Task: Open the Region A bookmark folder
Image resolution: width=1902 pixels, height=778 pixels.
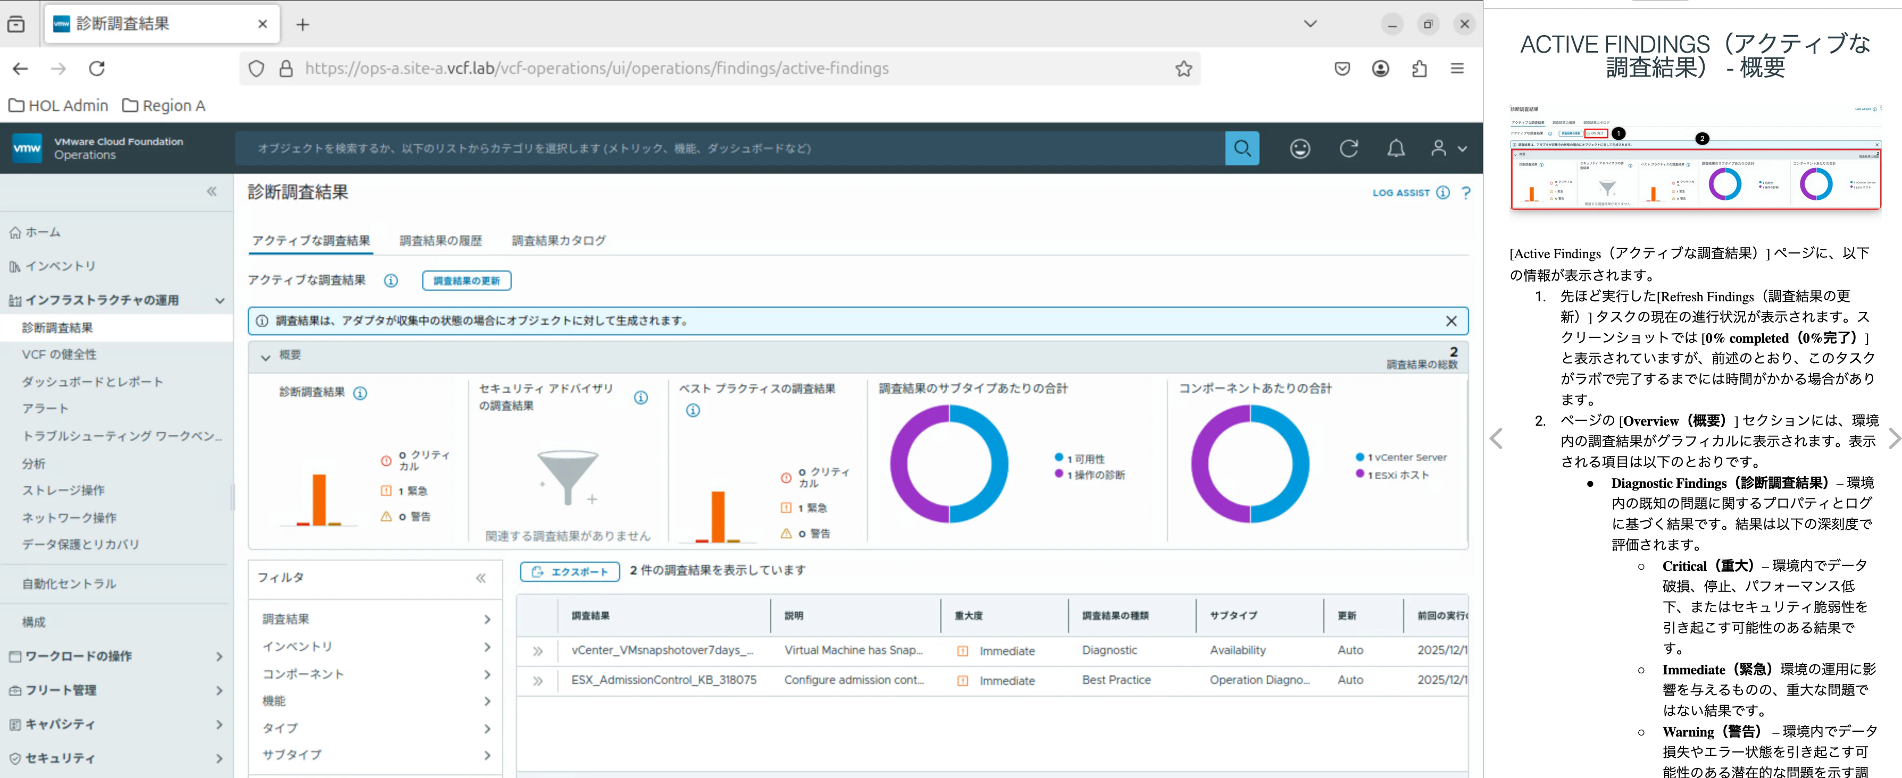Action: point(164,105)
